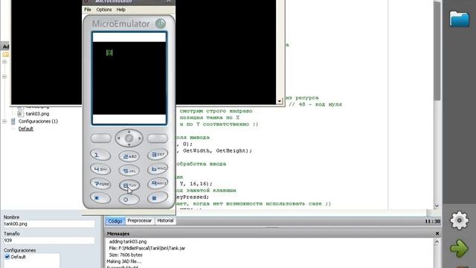Close the Mensajes panel
This screenshot has width=476, height=268.
point(437,233)
